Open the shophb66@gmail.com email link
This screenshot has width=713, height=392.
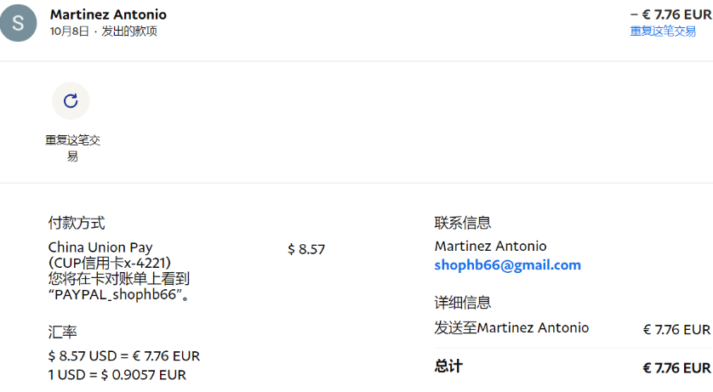(507, 264)
